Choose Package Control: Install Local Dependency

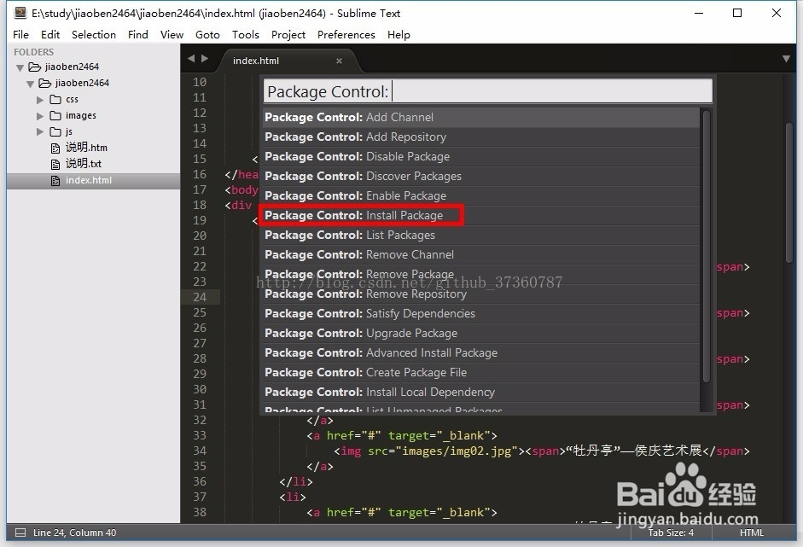(x=481, y=392)
